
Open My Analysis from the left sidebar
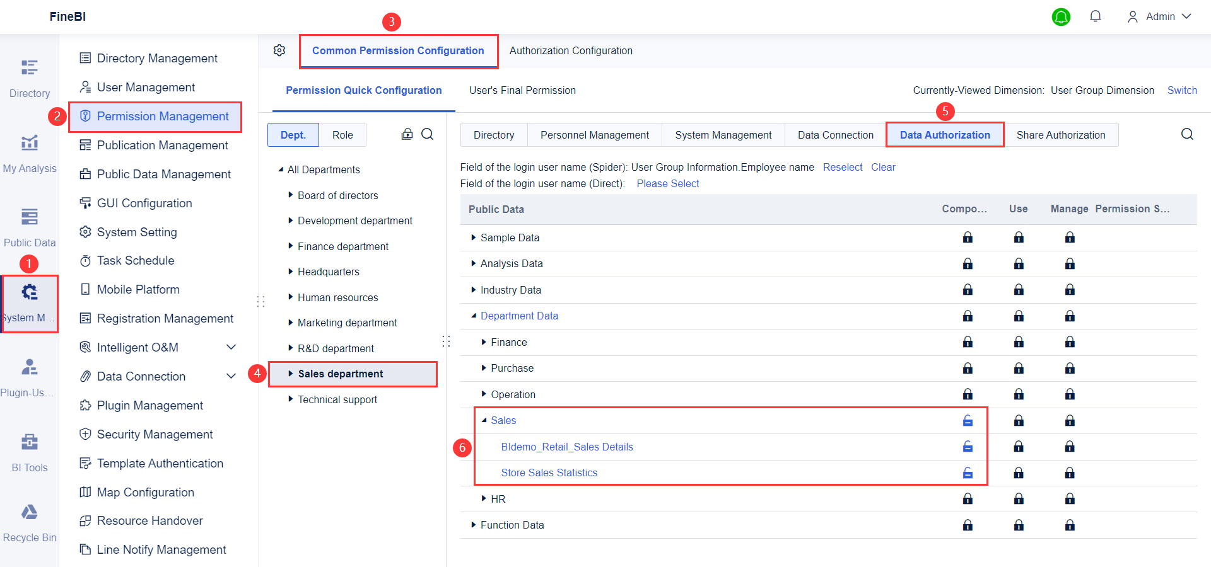29,151
